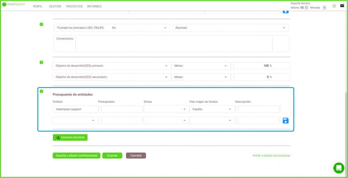Open the mail envelope icon

point(342,6)
